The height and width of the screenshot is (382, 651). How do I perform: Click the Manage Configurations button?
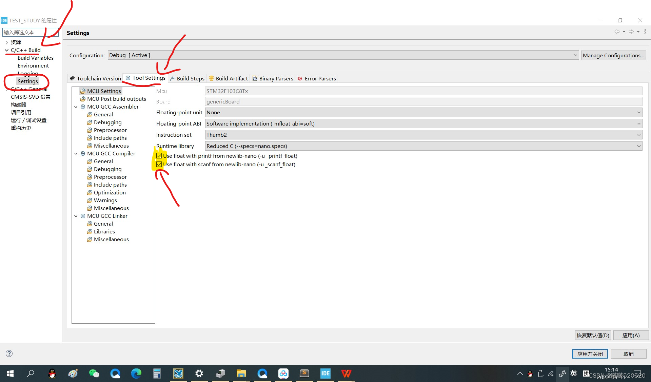click(613, 55)
